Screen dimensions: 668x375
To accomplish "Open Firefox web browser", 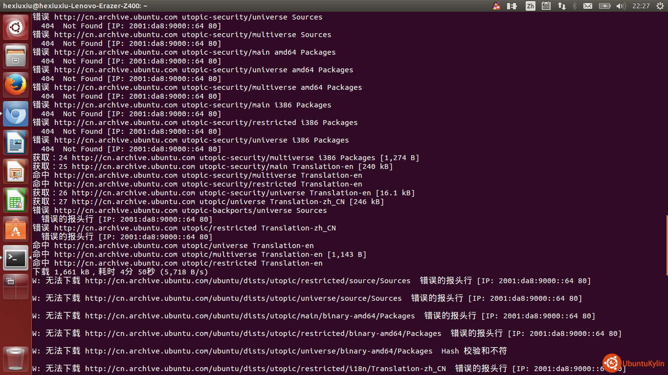I will point(16,85).
